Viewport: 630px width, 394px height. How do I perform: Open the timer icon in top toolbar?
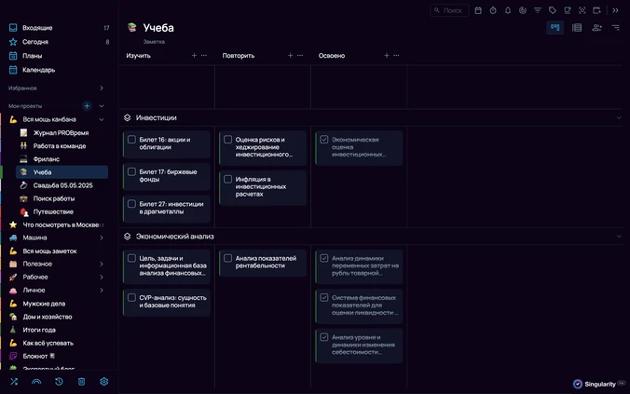coord(493,10)
